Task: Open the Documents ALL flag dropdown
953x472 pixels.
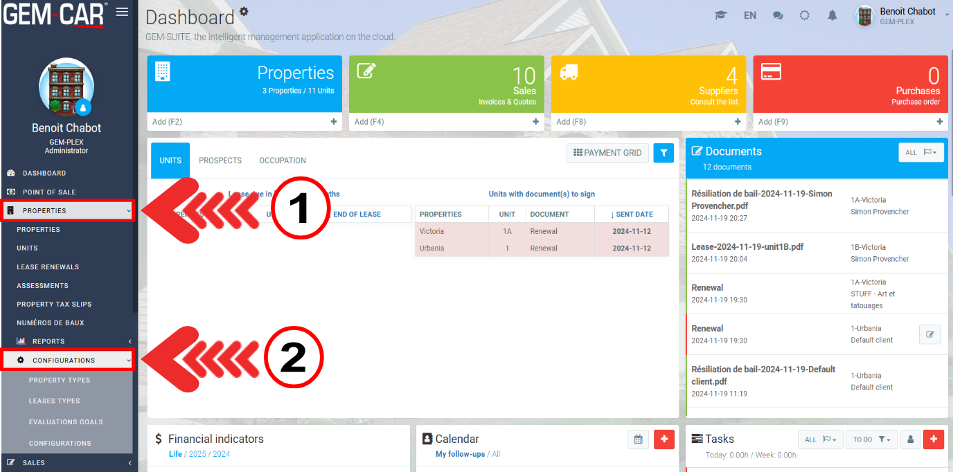Action: (920, 152)
